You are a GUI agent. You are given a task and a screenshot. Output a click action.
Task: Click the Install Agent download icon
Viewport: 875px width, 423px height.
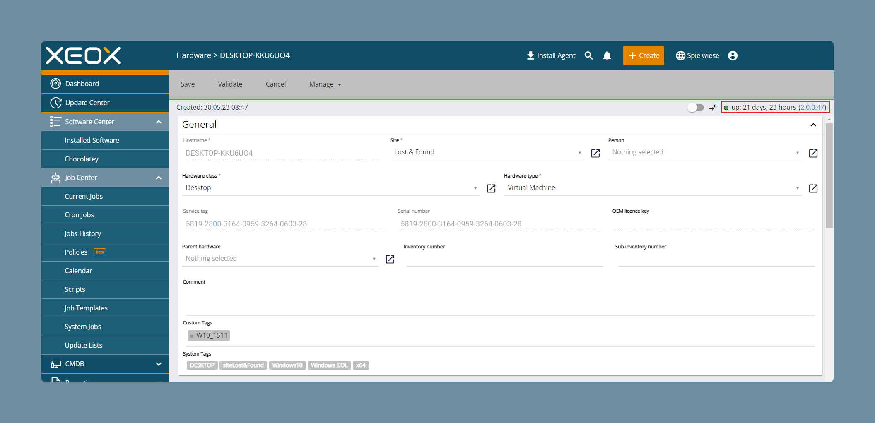[530, 55]
